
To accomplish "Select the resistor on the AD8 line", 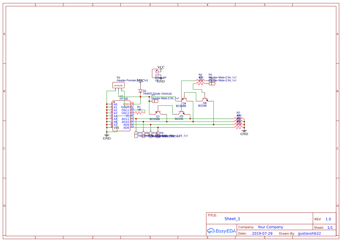I will pos(239,127).
